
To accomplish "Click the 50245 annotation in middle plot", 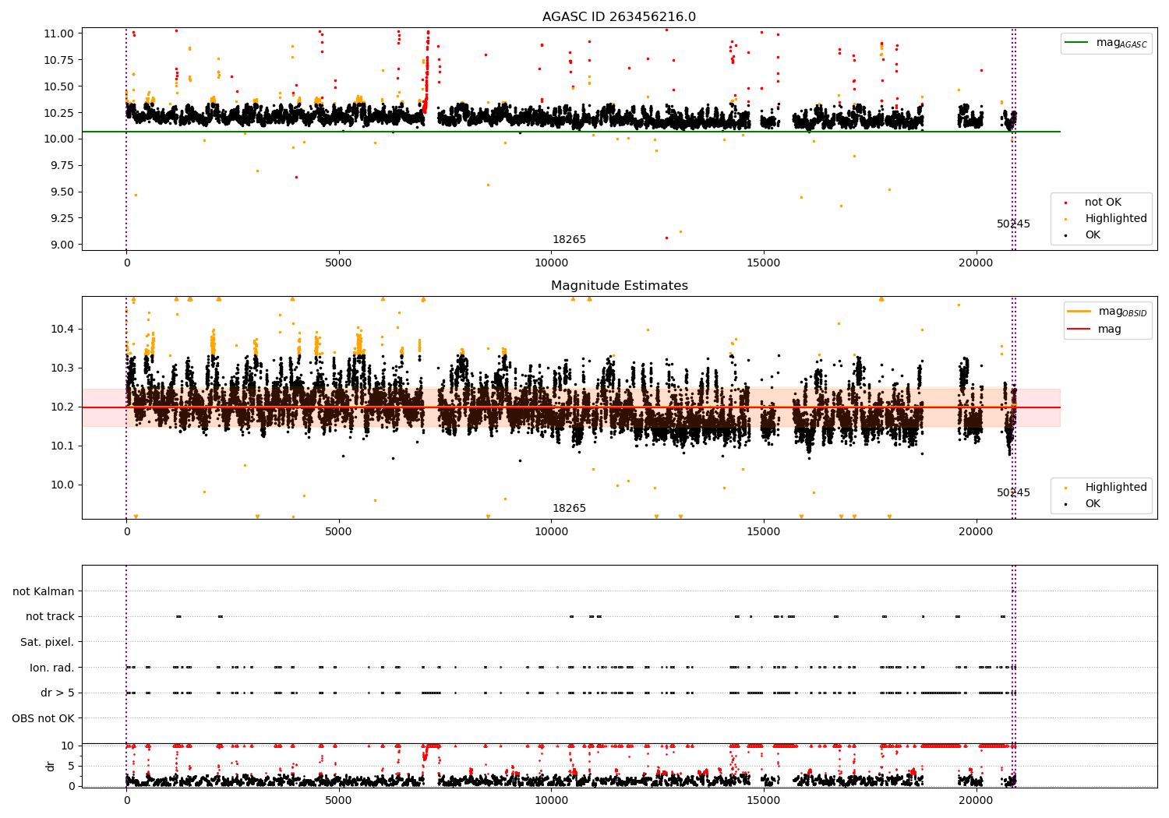I will coord(1013,493).
